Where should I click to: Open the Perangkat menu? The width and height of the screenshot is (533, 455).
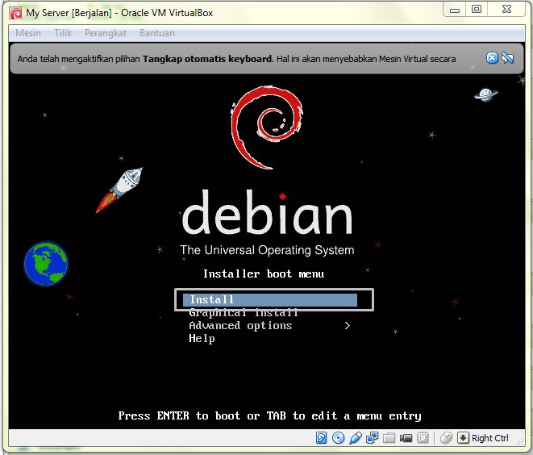tap(106, 33)
